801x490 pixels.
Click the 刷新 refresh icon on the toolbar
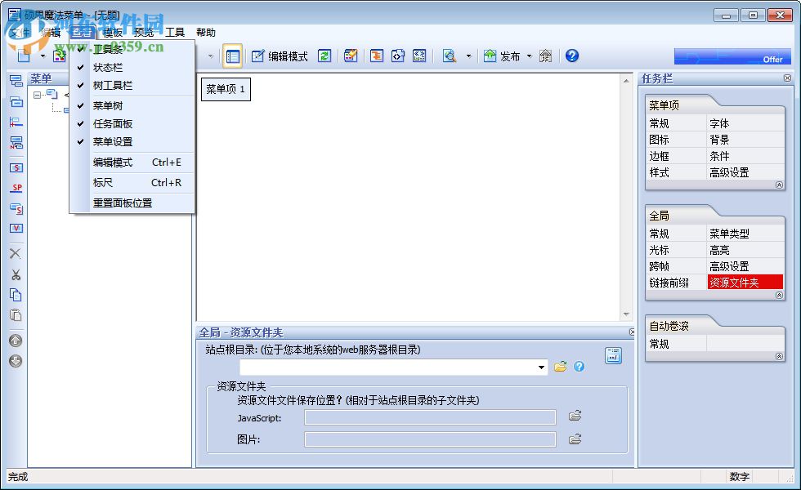coord(324,56)
